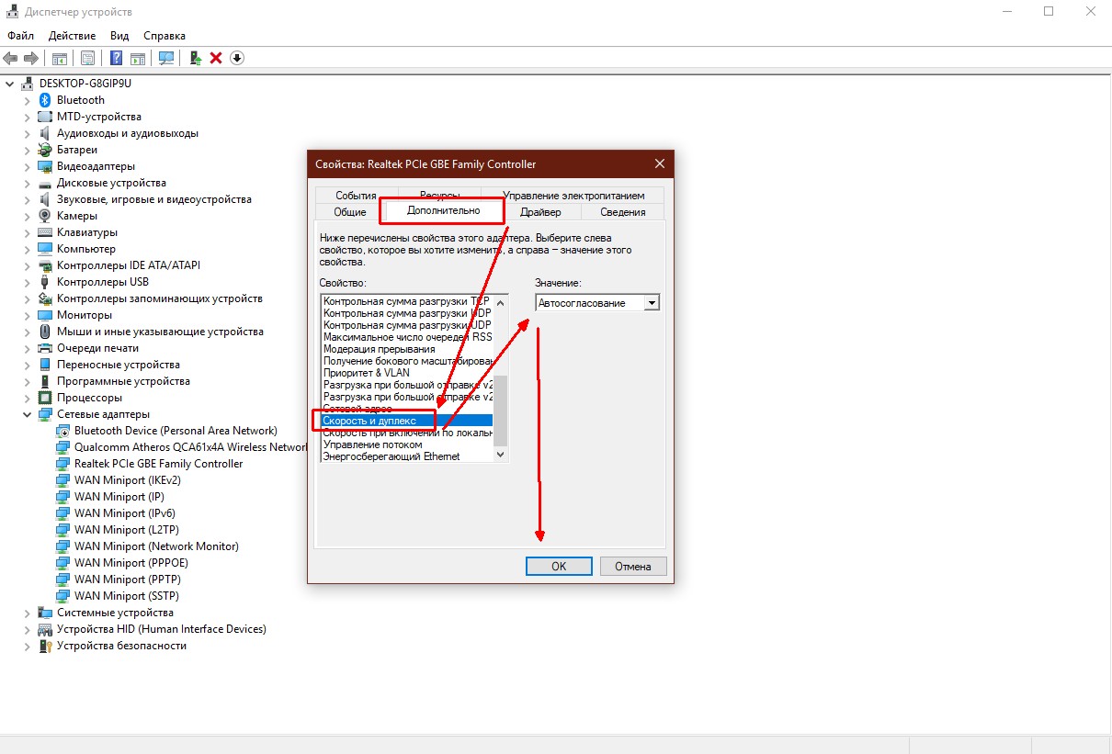Image resolution: width=1112 pixels, height=754 pixels.
Task: Select the Камеры category icon
Action: tap(45, 216)
